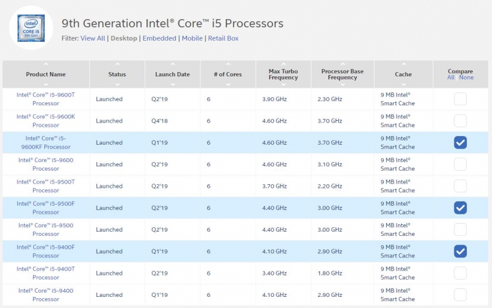Filter by Embedded
Screen dimensions: 492x308
[159, 38]
